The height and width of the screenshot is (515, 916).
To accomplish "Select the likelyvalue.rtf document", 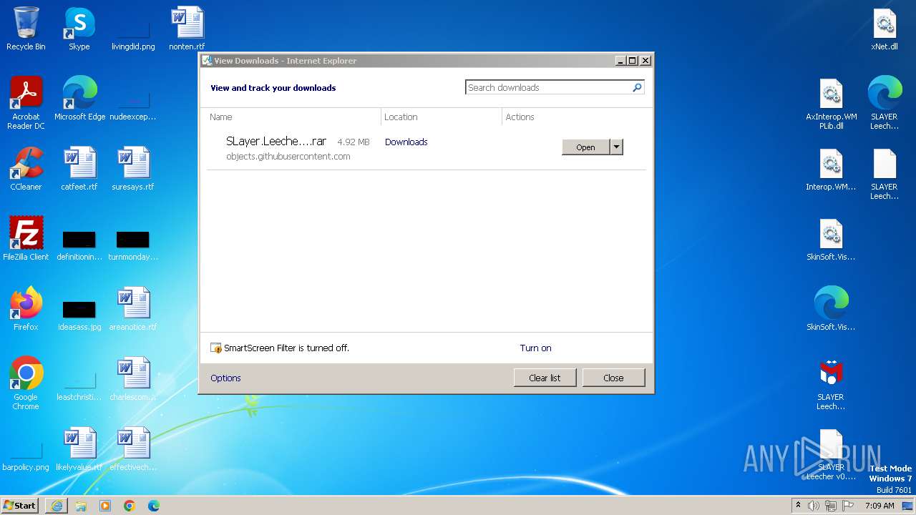I will [x=79, y=449].
